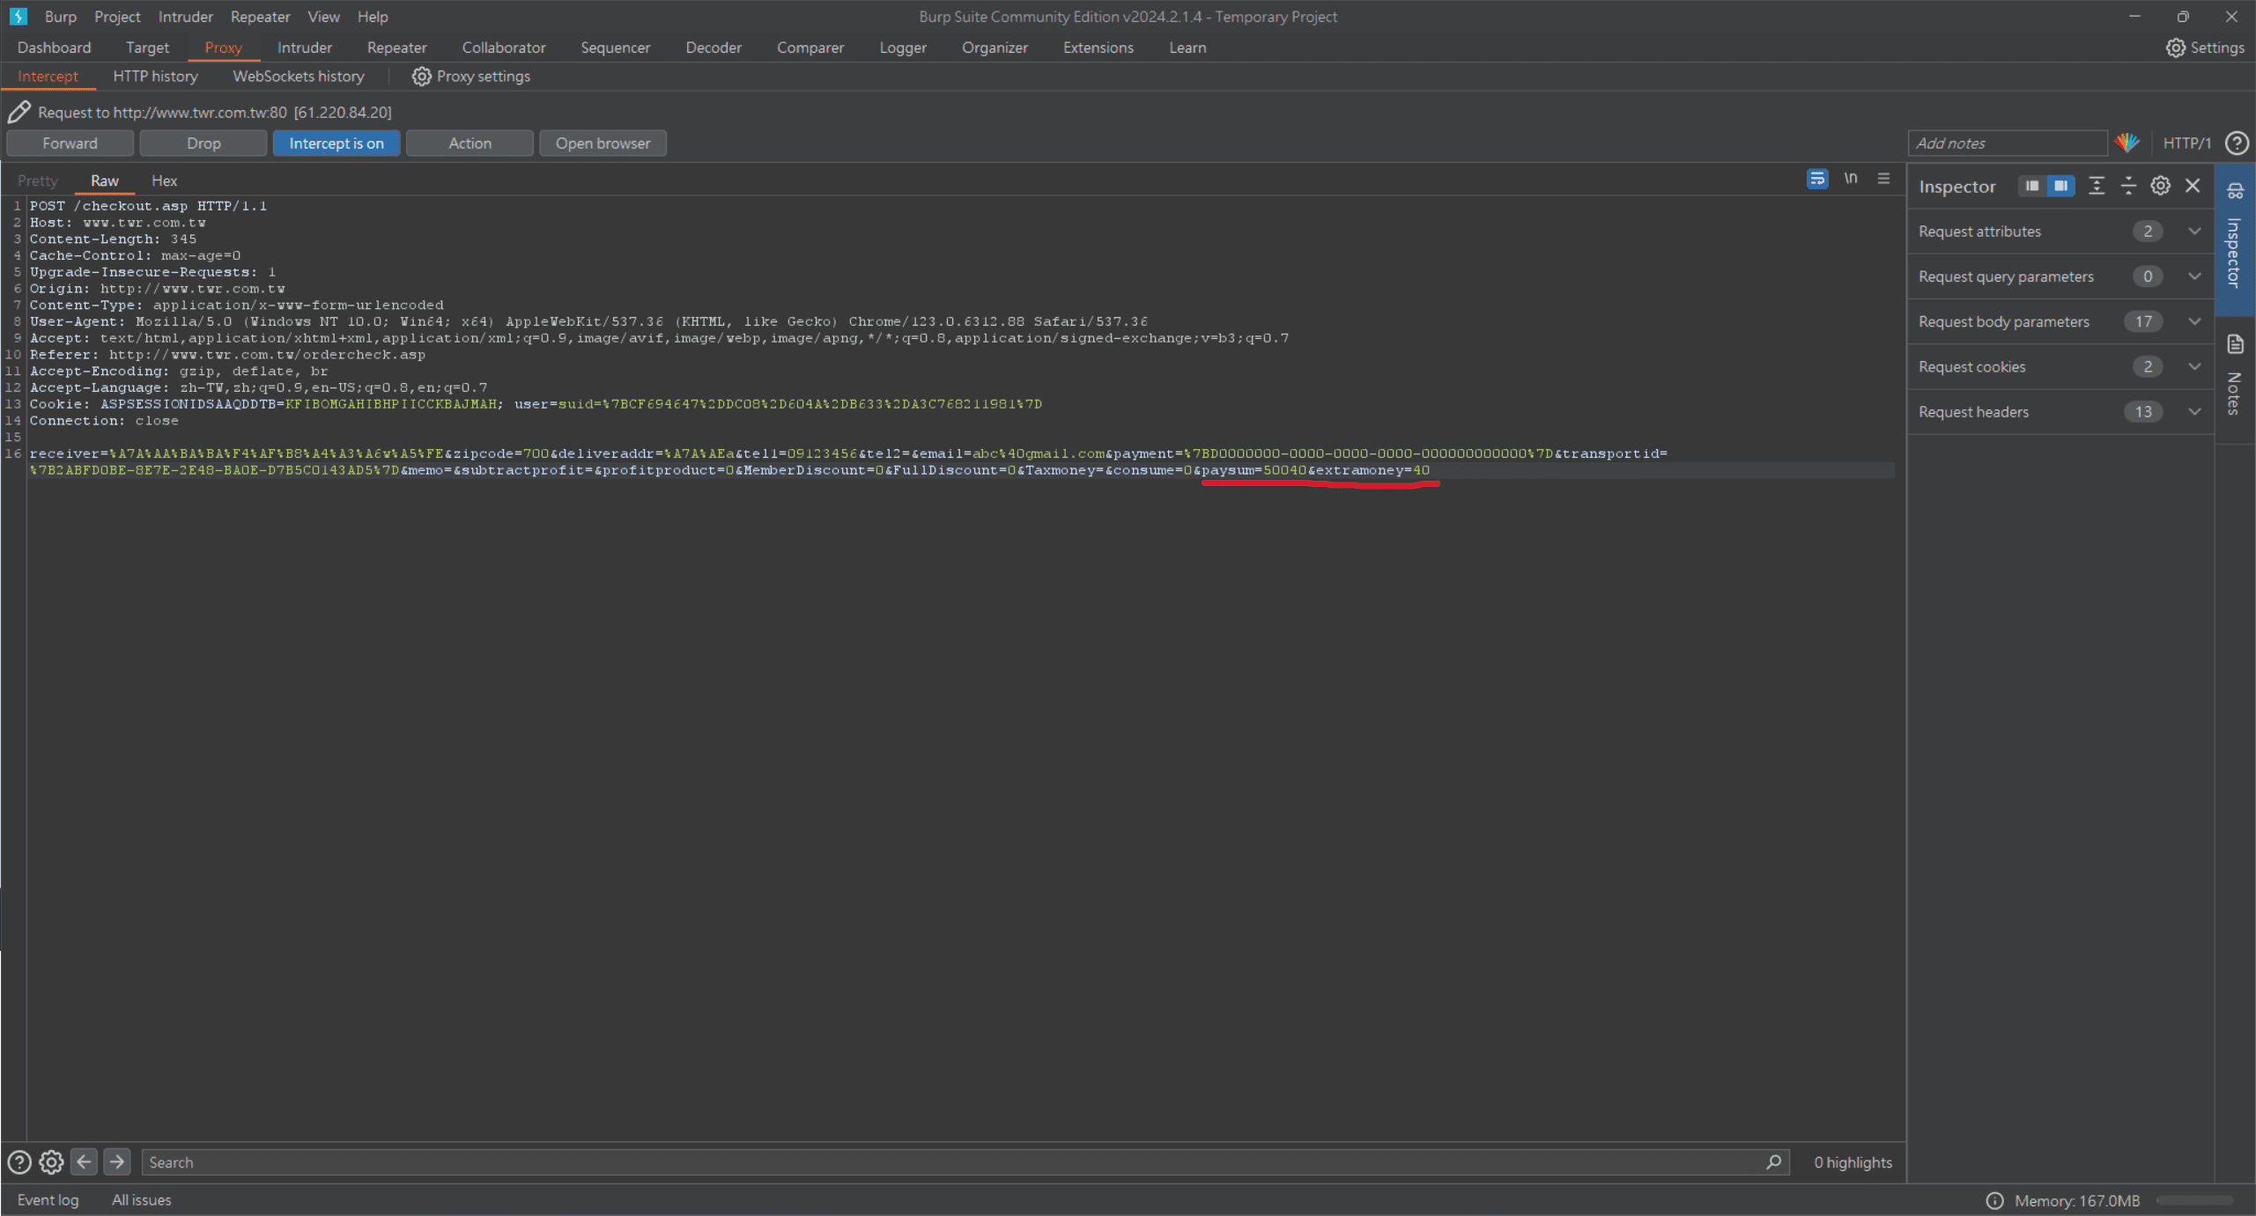The height and width of the screenshot is (1216, 2256).
Task: Select the Hex view tab
Action: [164, 181]
